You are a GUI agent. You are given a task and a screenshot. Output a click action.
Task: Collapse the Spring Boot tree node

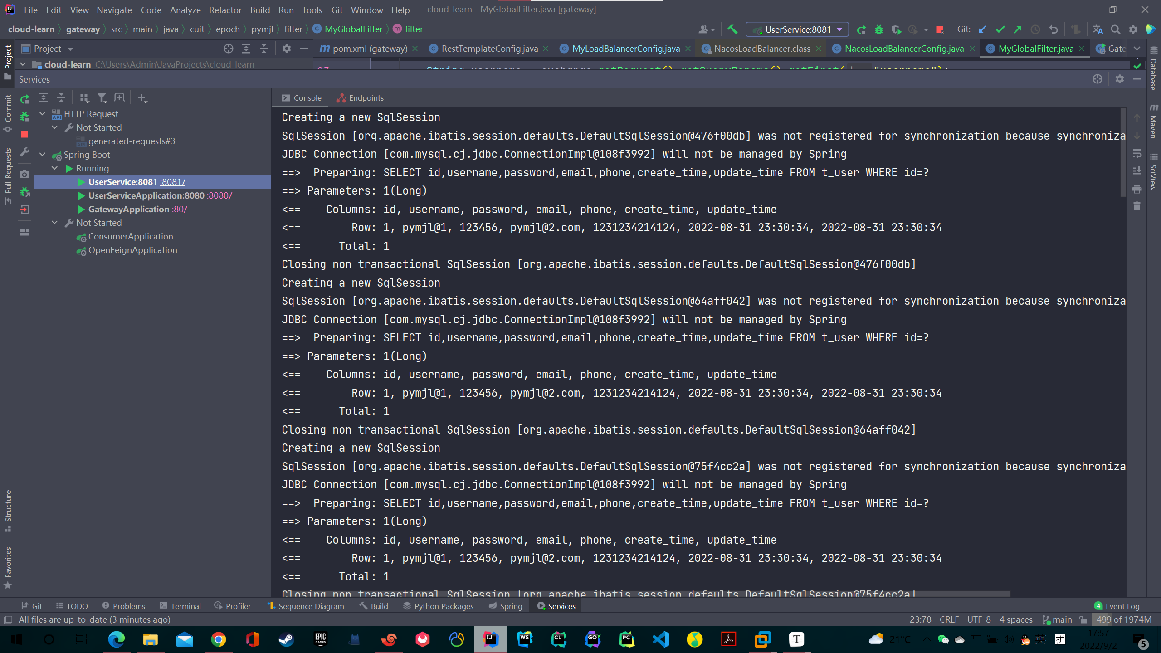click(x=43, y=154)
